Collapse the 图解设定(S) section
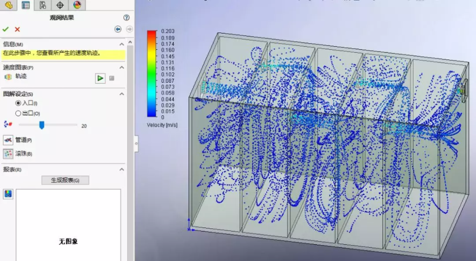The image size is (476, 261). 122,94
